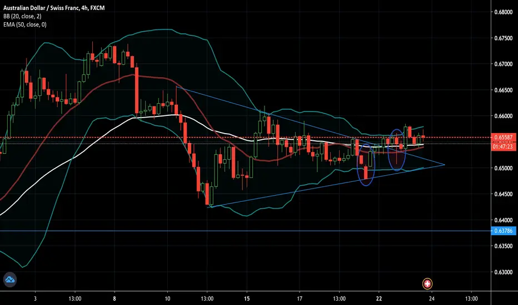Click the date label 10 on time axis
Viewport: 518px width, 305px height.
167,299
